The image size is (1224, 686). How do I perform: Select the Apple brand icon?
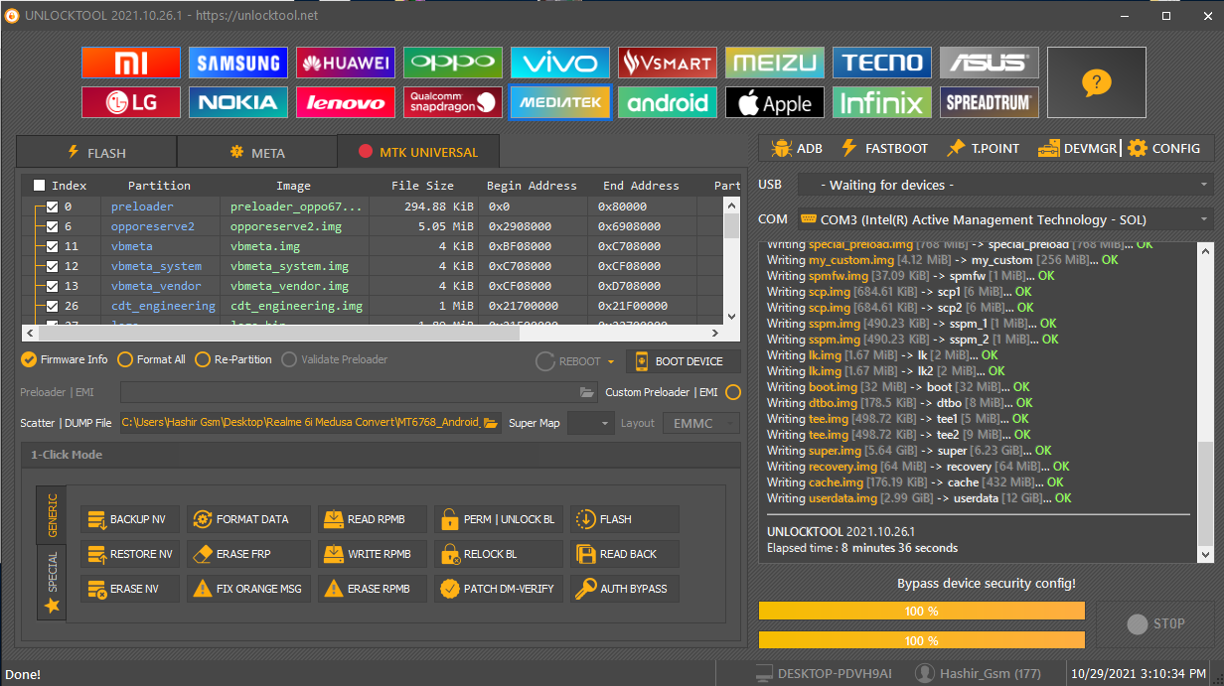point(775,102)
